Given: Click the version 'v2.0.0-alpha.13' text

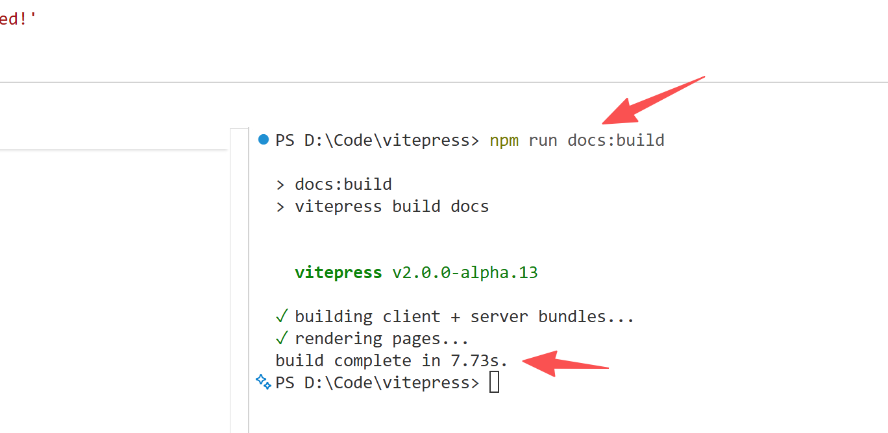Looking at the screenshot, I should click(465, 273).
